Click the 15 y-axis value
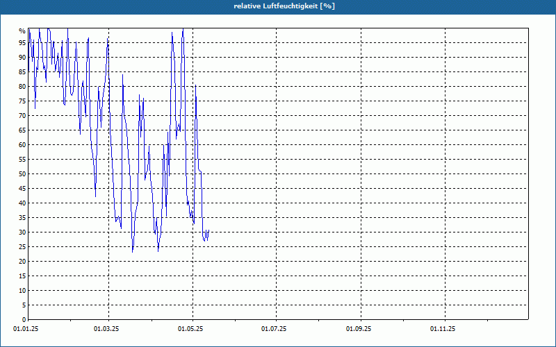This screenshot has width=556, height=347. point(22,276)
